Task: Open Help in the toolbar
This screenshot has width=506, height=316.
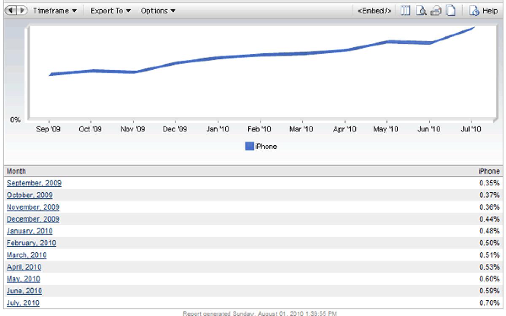Action: 484,11
